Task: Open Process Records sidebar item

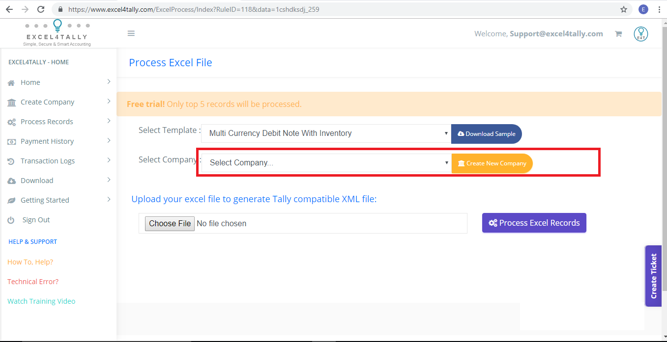Action: (x=47, y=122)
